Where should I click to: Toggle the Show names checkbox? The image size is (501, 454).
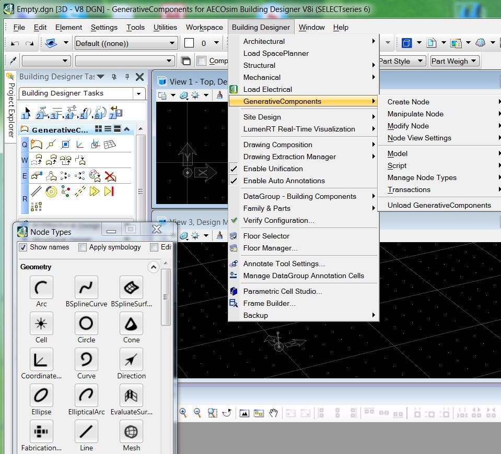[x=23, y=247]
